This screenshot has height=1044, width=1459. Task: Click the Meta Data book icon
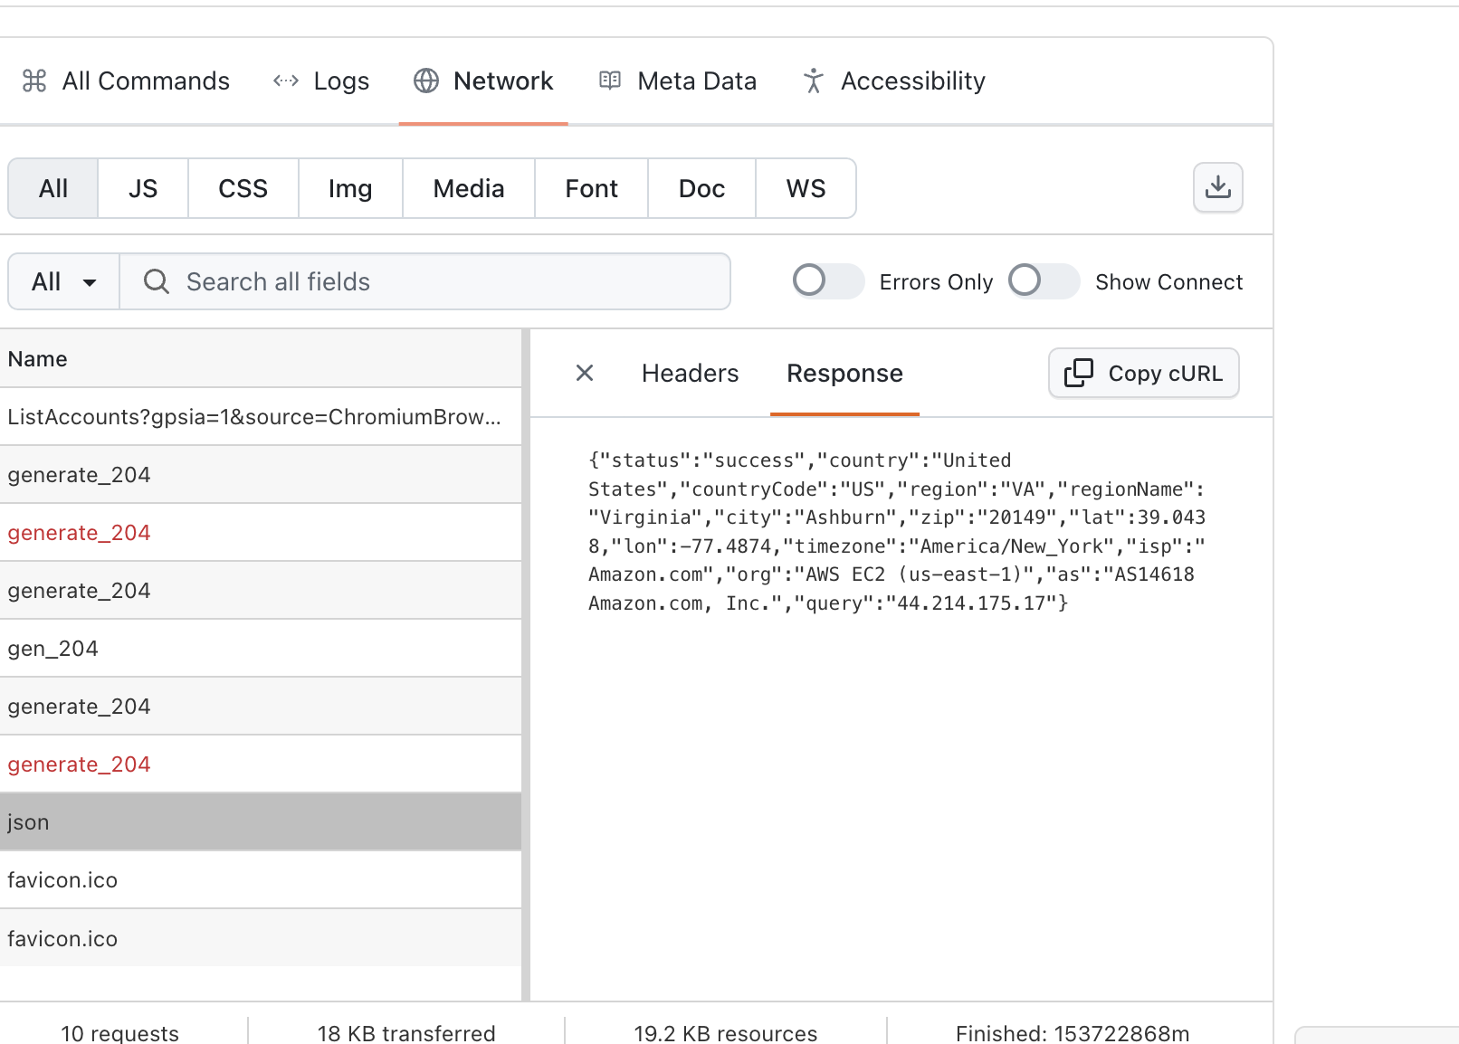click(x=610, y=81)
